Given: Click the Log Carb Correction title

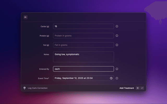Looking at the screenshot, I should pos(38,88).
